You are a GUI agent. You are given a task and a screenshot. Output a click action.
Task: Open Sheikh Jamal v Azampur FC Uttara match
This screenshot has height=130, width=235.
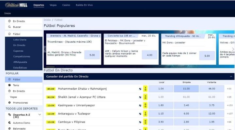(82, 97)
